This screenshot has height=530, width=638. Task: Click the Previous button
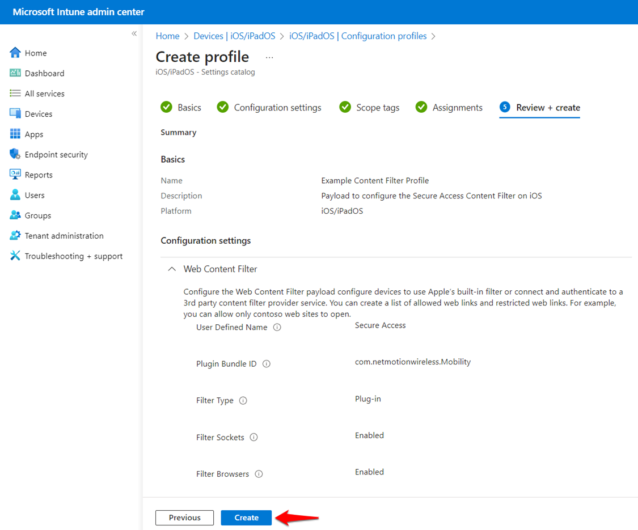coord(184,518)
